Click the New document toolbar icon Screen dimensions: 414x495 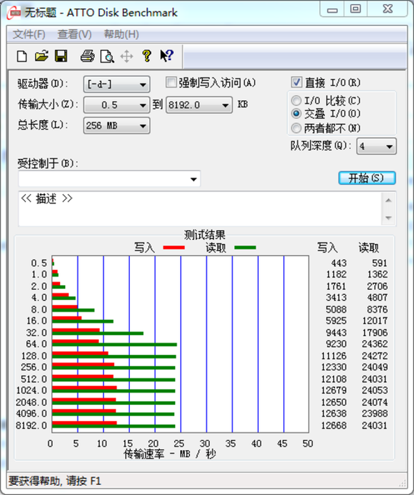22,56
